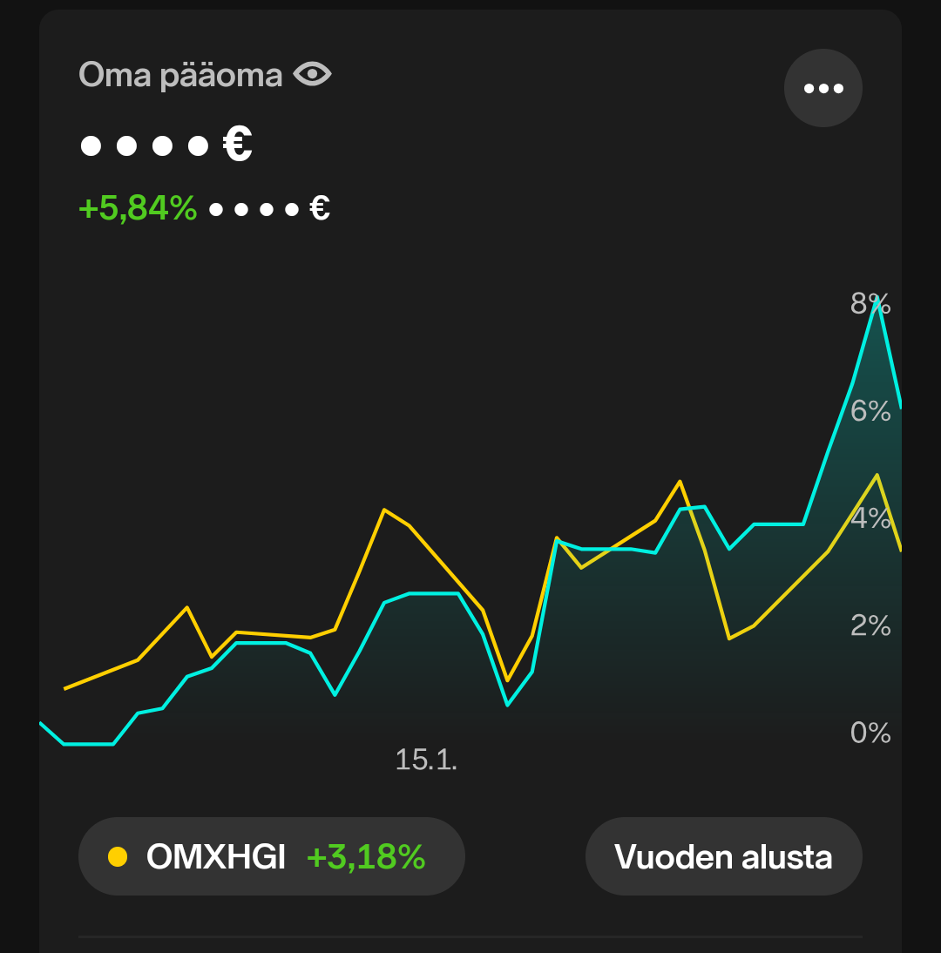Open the three-dot more options menu
This screenshot has width=941, height=953.
823,88
